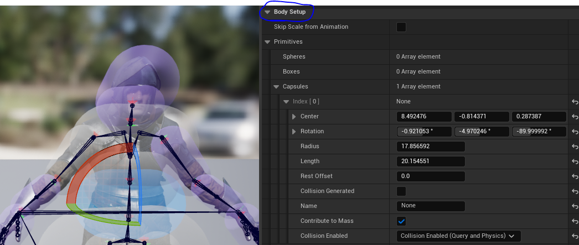The image size is (579, 245).
Task: Reset Length to default value
Action: (x=575, y=161)
